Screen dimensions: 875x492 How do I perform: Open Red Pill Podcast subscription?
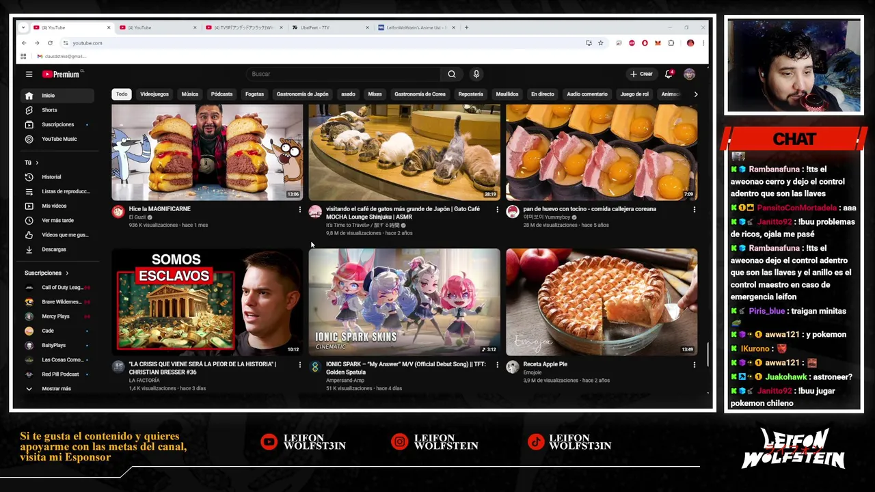[x=57, y=374]
